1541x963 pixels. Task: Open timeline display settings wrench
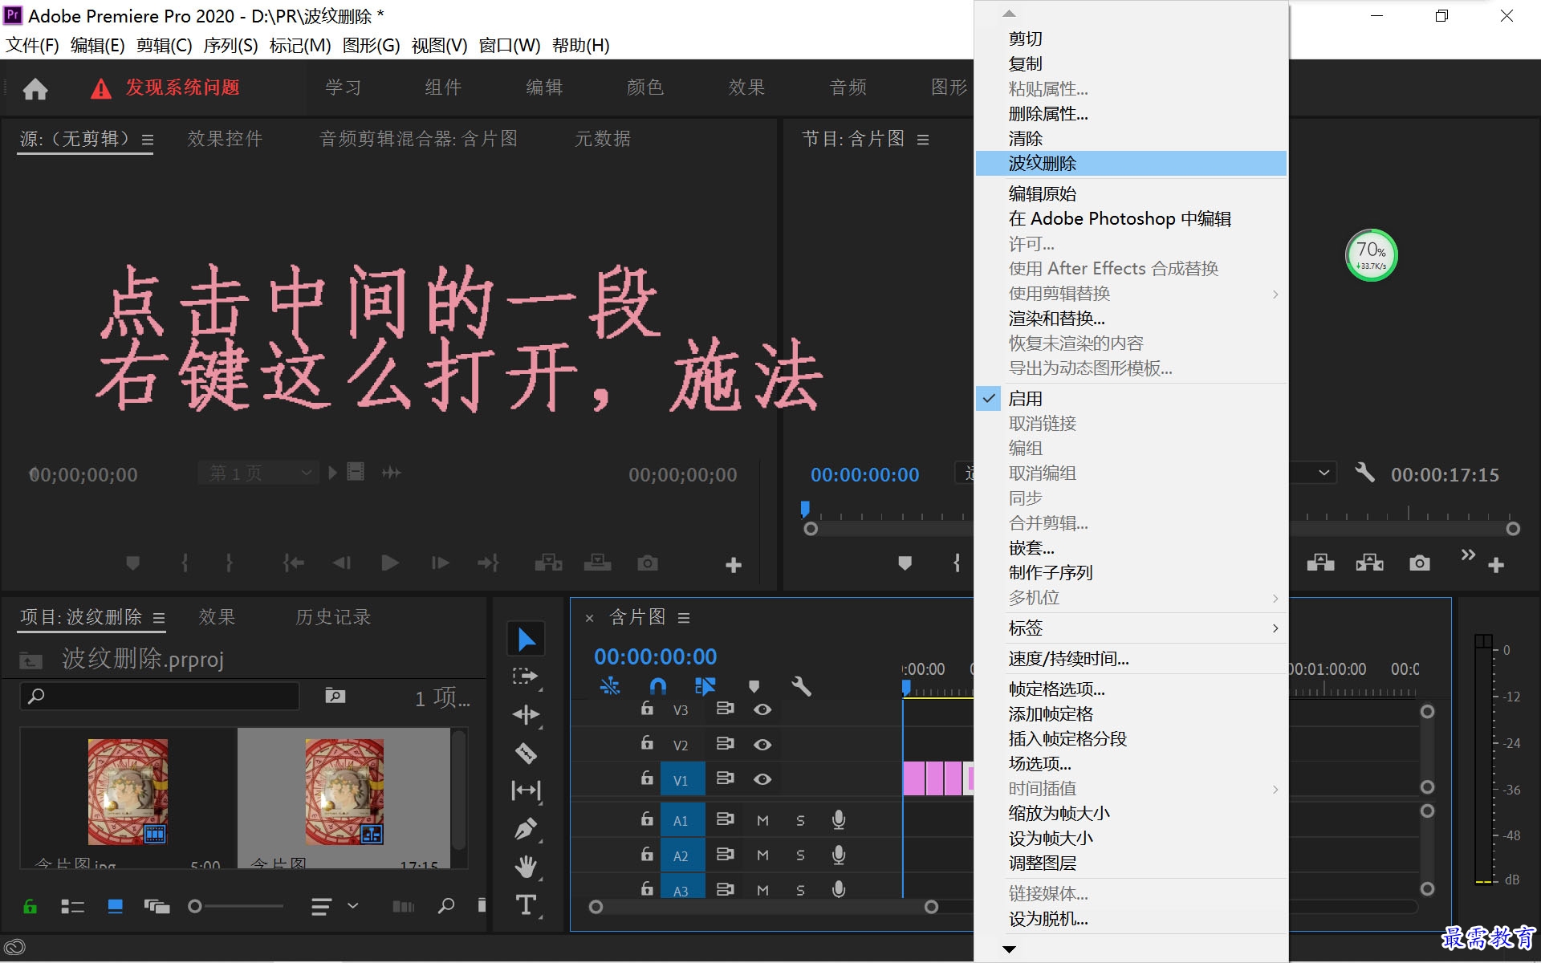801,686
